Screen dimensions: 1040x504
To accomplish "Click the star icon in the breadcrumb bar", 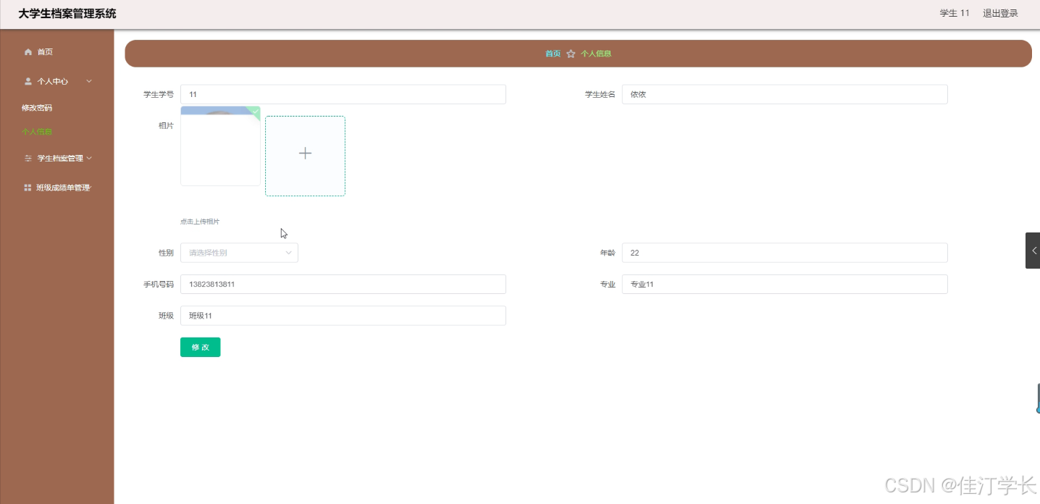I will 571,53.
